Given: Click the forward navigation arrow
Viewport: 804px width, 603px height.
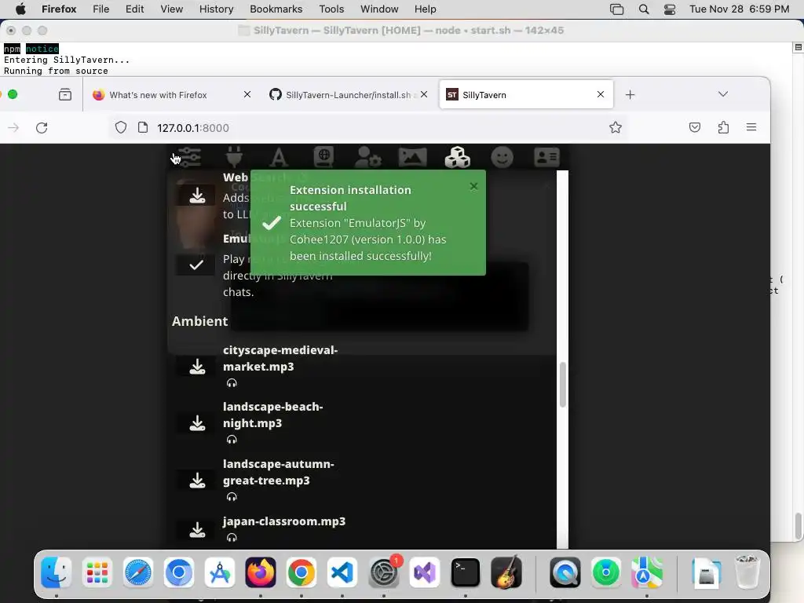Looking at the screenshot, I should pyautogui.click(x=14, y=128).
